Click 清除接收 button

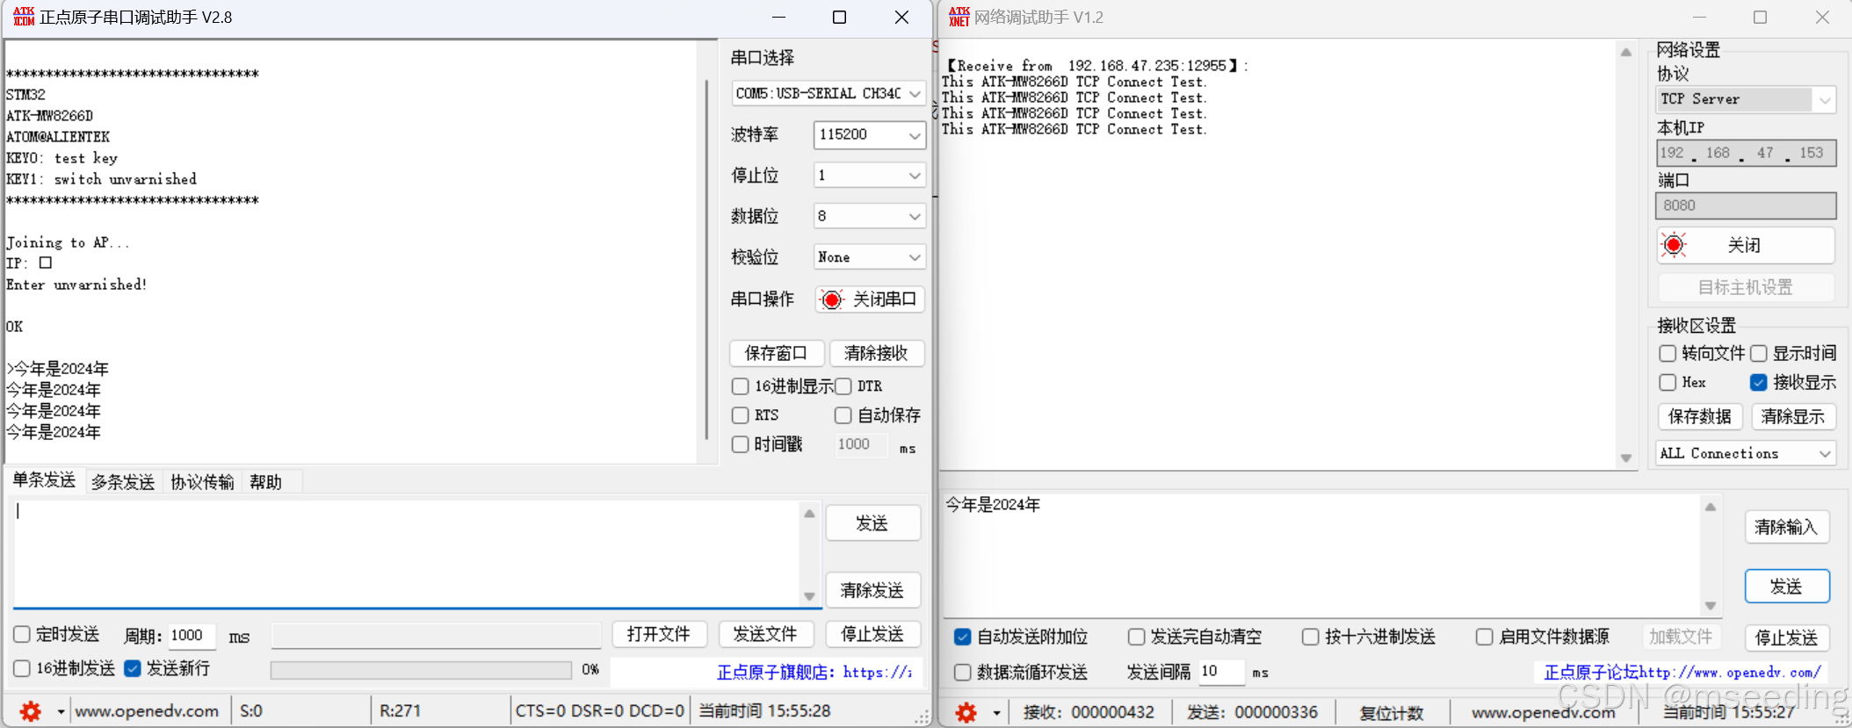tap(876, 353)
